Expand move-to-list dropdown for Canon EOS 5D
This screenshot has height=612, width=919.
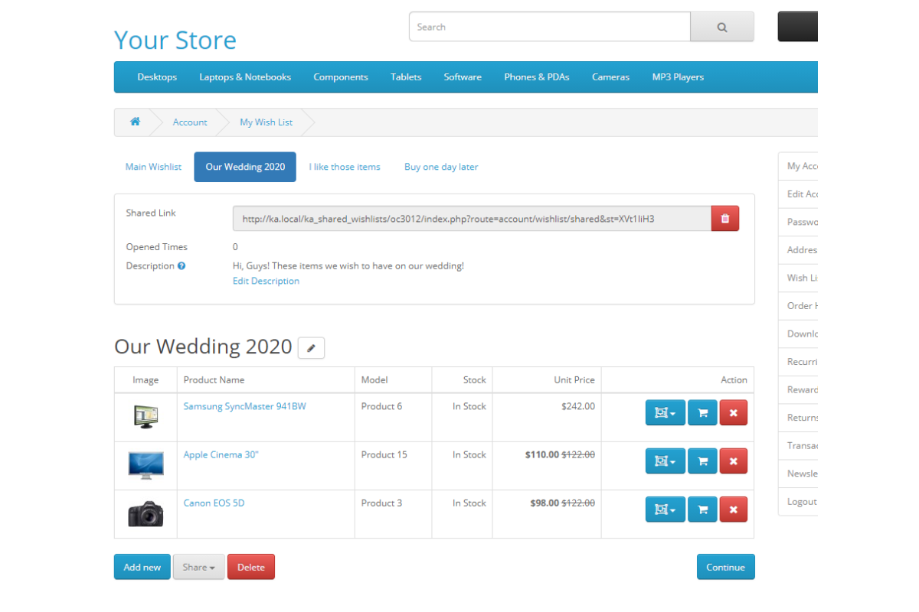(x=665, y=509)
